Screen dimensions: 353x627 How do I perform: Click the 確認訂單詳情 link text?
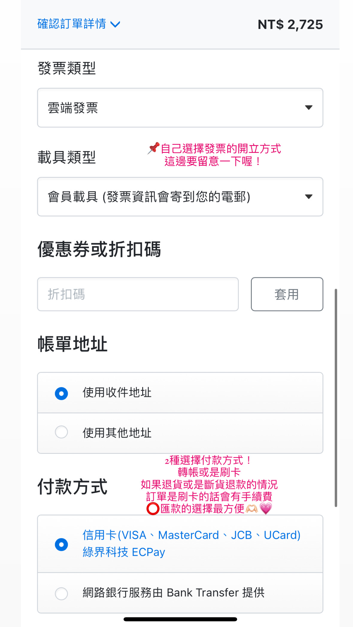pos(72,24)
